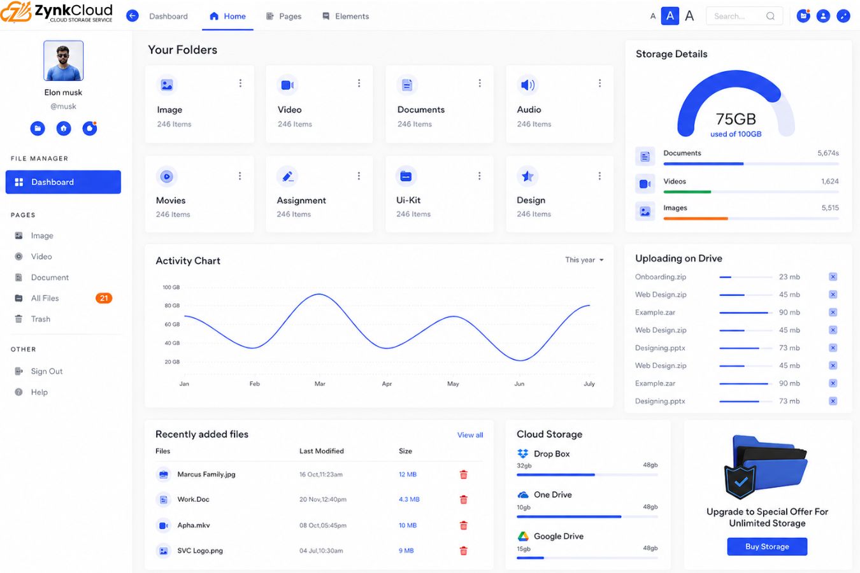Switch to the Home tab
The height and width of the screenshot is (573, 860).
click(227, 17)
